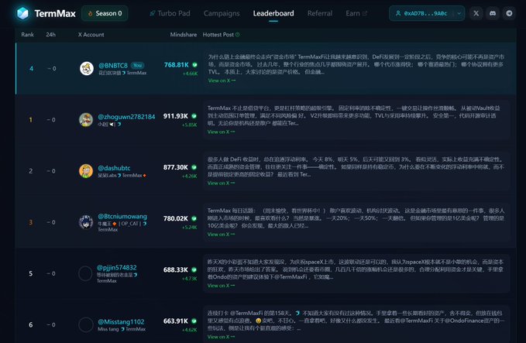526x343 pixels.
Task: Click the green badge beside 877.30K
Action: 194,167
